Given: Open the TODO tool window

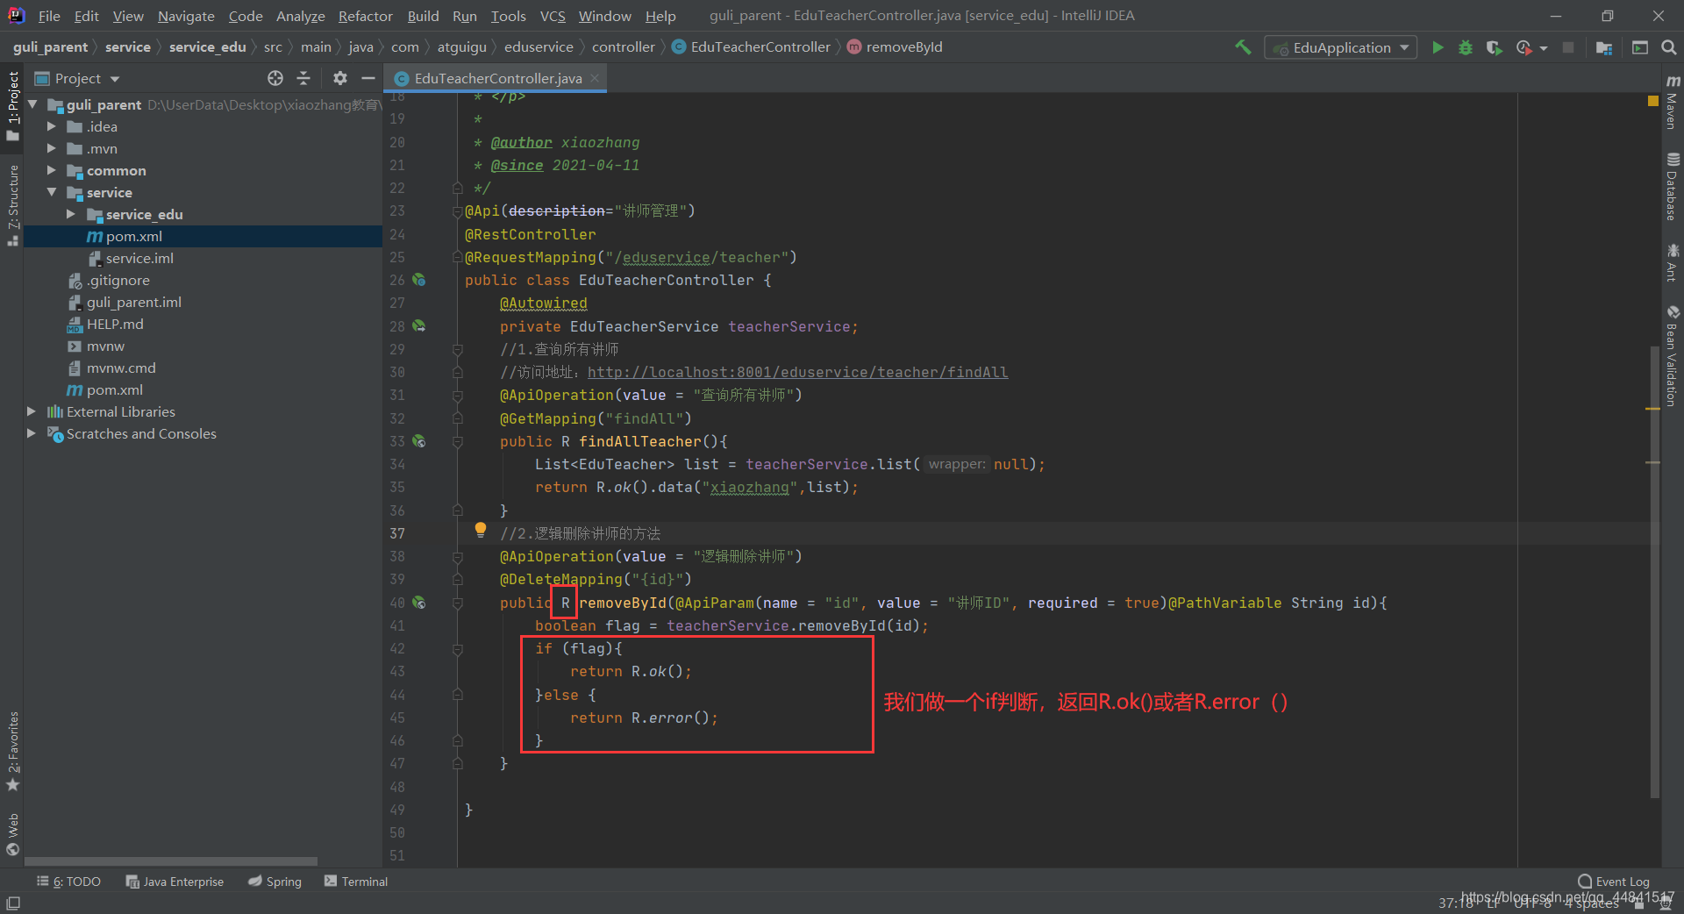Looking at the screenshot, I should 69,882.
